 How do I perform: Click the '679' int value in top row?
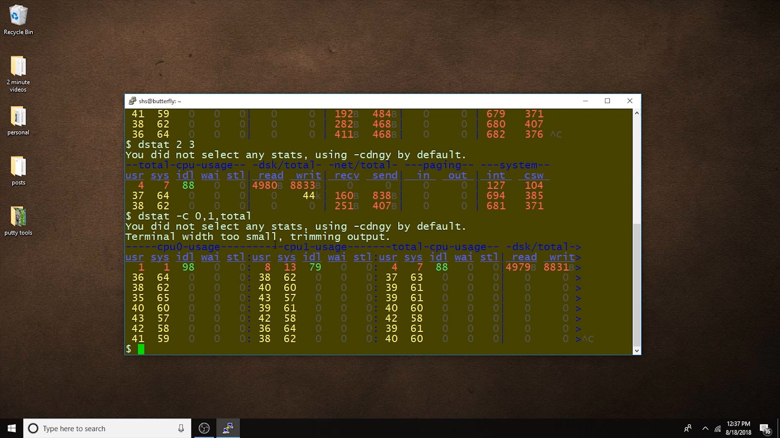[x=496, y=114]
